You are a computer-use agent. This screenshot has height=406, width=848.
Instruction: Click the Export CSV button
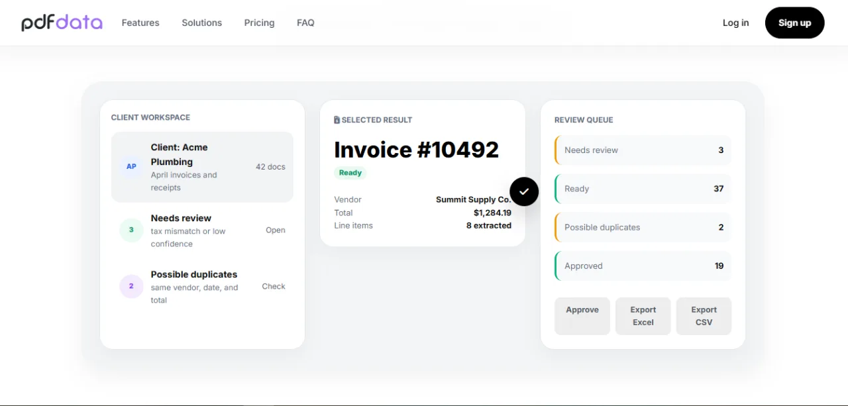coord(704,316)
